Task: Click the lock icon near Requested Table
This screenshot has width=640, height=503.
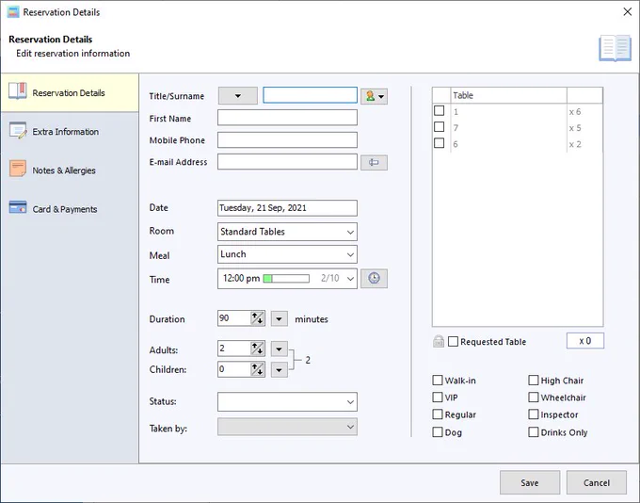Action: (439, 341)
